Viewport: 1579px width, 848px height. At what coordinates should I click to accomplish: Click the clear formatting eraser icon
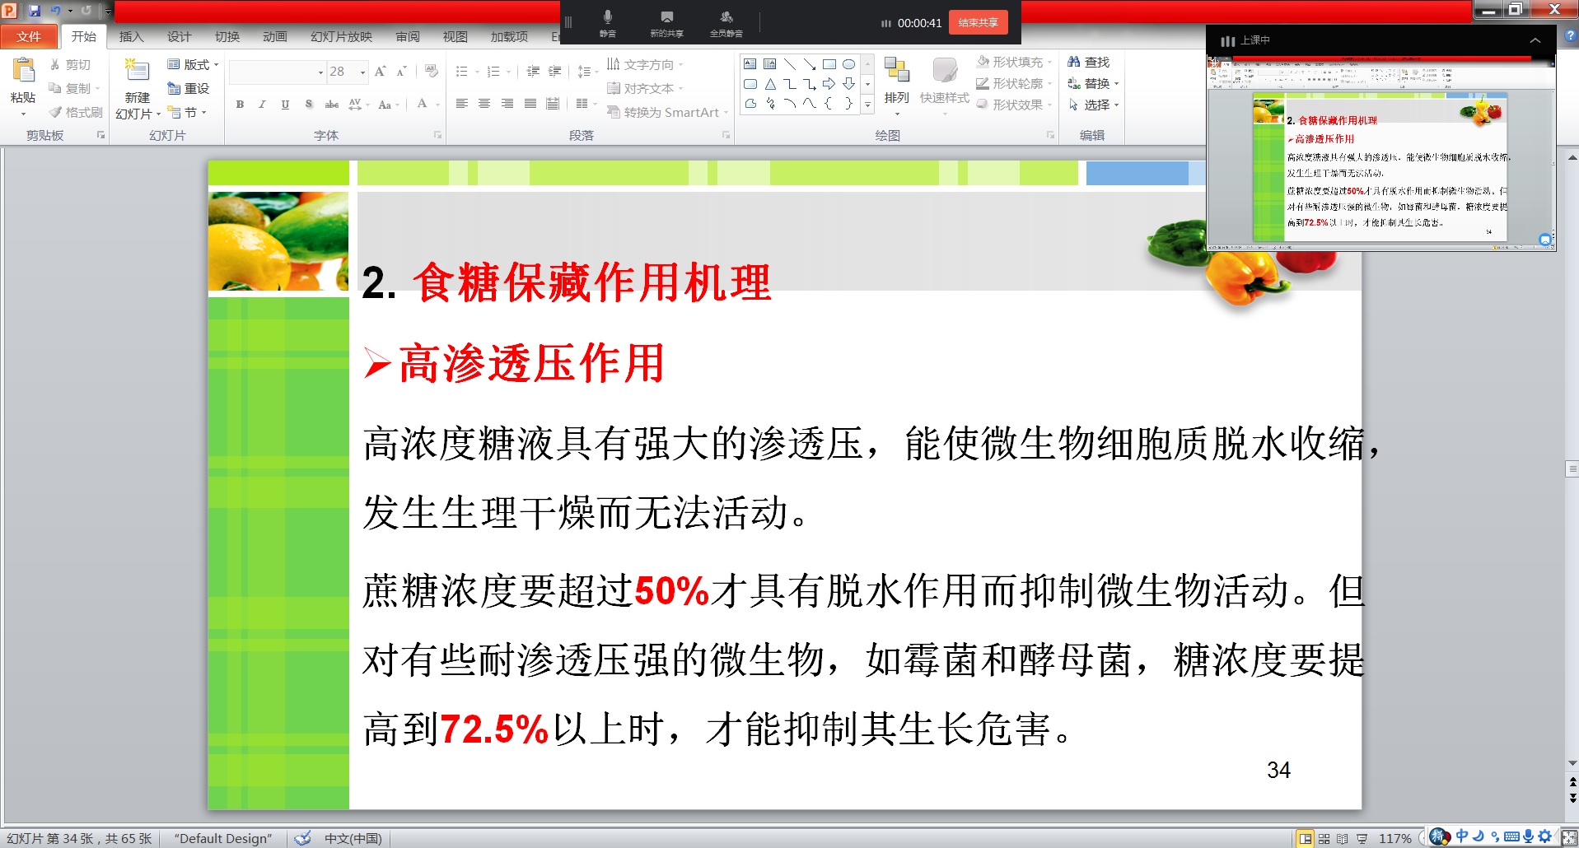432,72
